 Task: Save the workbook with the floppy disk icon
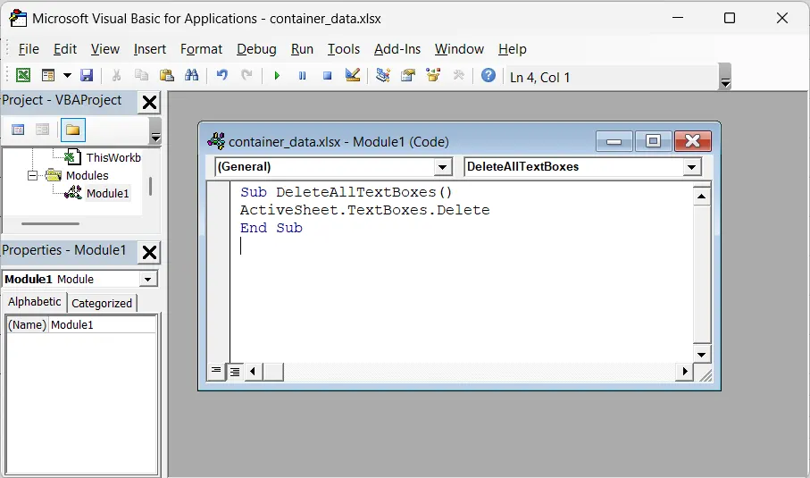pyautogui.click(x=87, y=76)
